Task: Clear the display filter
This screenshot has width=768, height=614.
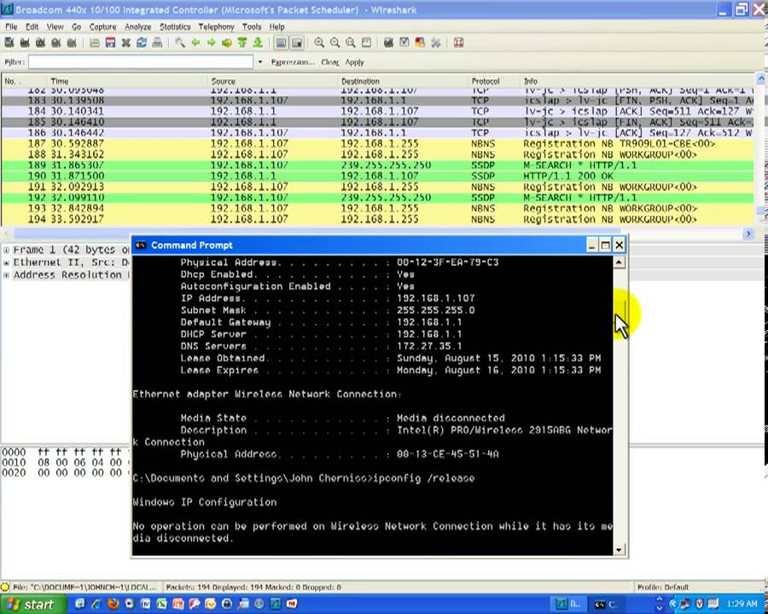Action: [329, 62]
